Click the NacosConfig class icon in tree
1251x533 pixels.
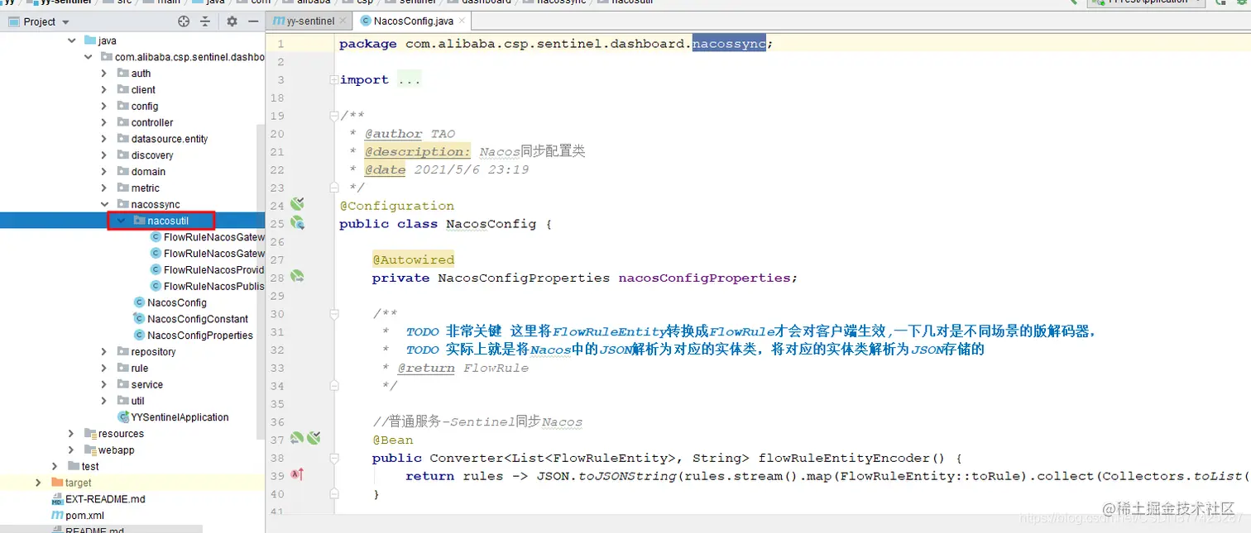tap(139, 302)
